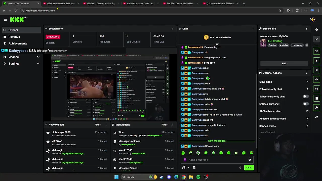This screenshot has width=322, height=181.
Task: Click the green Chat send button
Action: point(249,168)
